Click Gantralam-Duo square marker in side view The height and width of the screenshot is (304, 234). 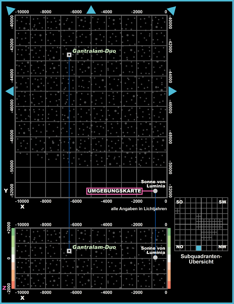69,251
